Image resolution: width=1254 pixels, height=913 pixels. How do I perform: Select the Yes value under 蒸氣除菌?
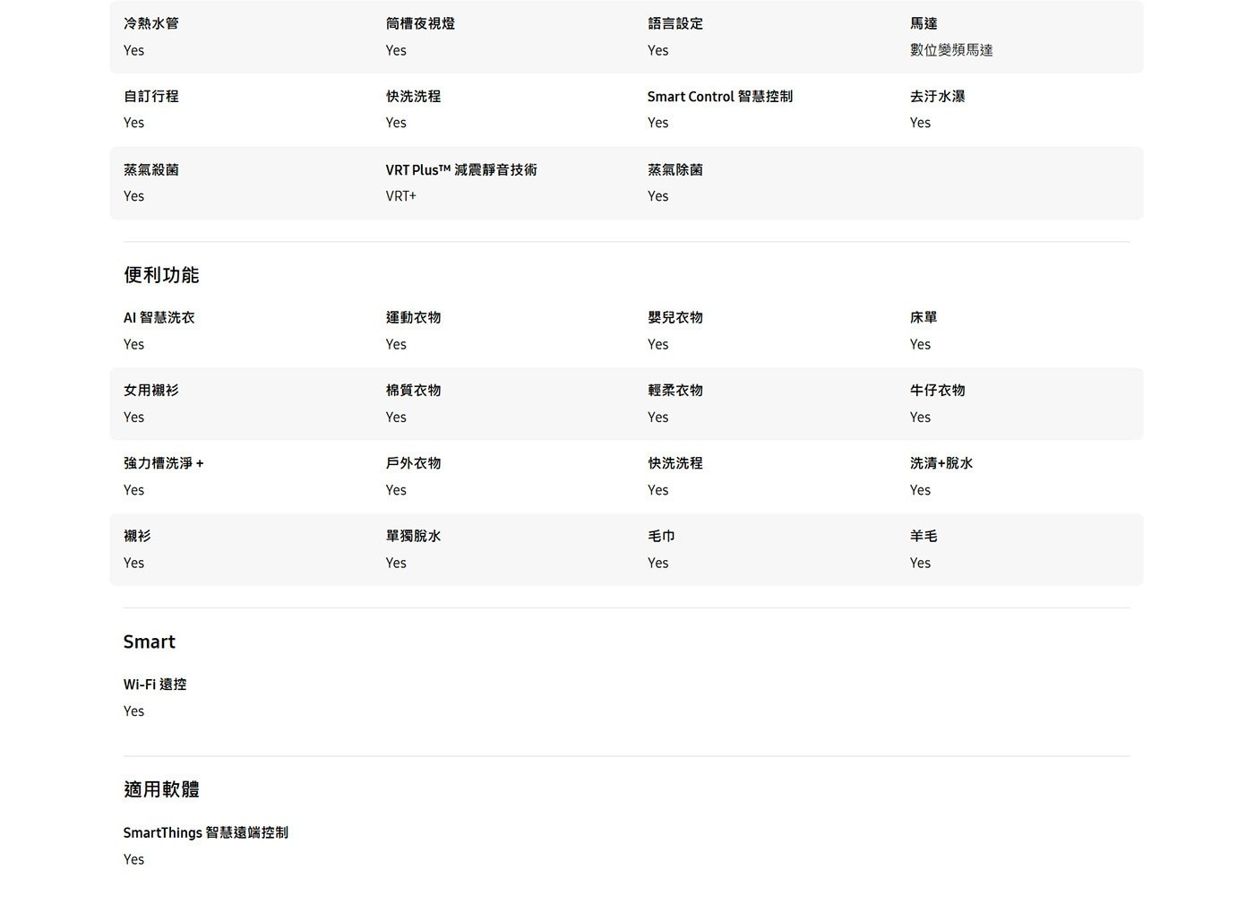[657, 196]
